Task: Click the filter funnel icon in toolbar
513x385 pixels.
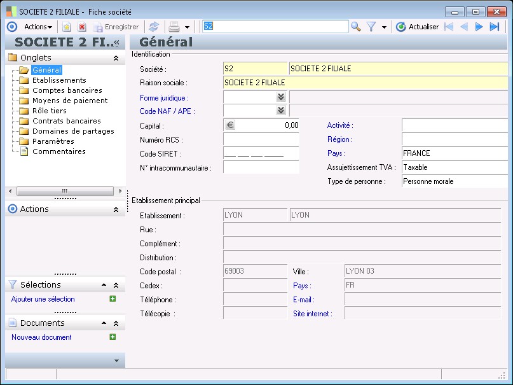Action: coord(371,27)
